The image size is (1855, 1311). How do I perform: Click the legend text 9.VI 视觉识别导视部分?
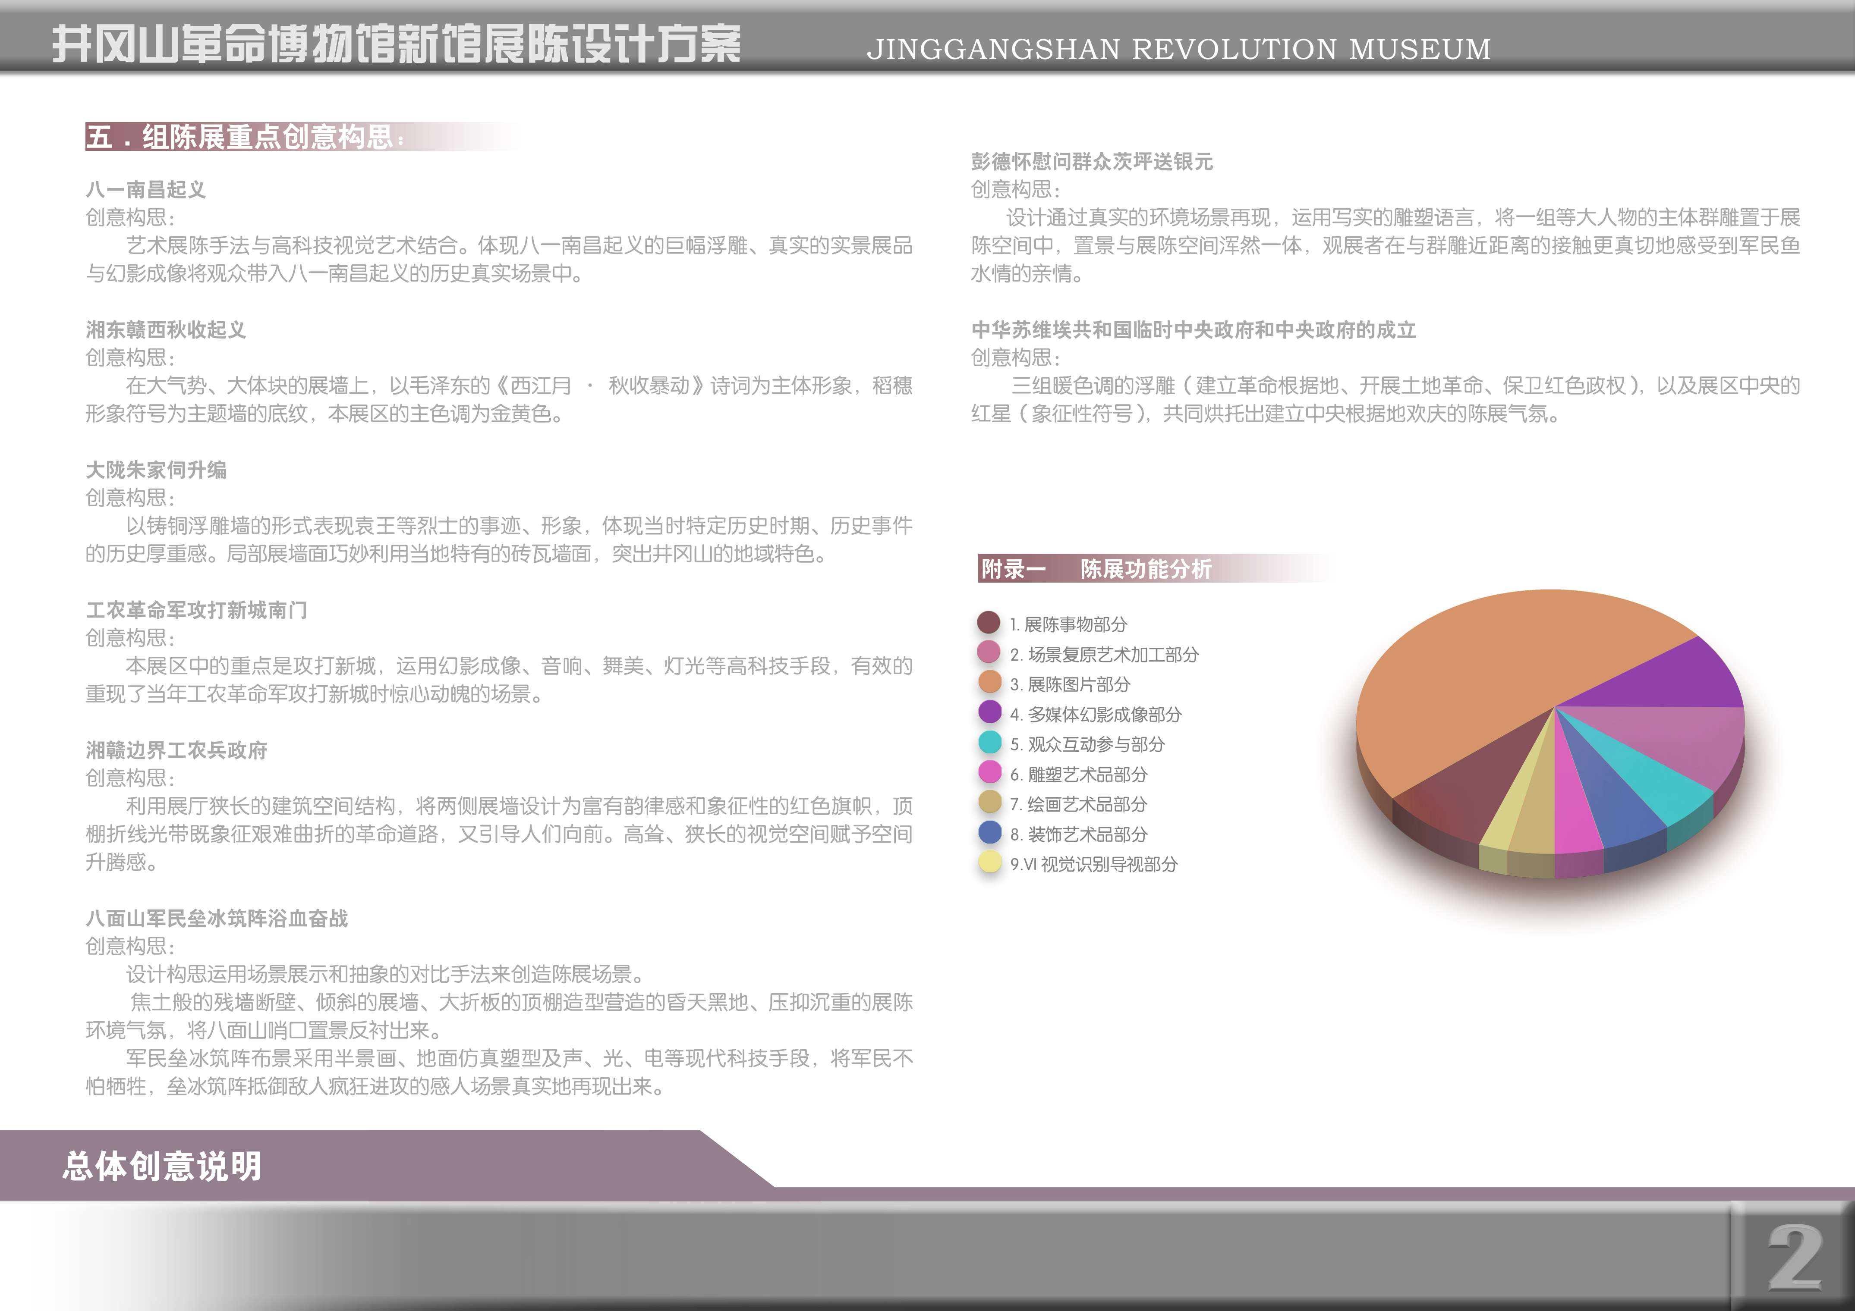[1094, 864]
